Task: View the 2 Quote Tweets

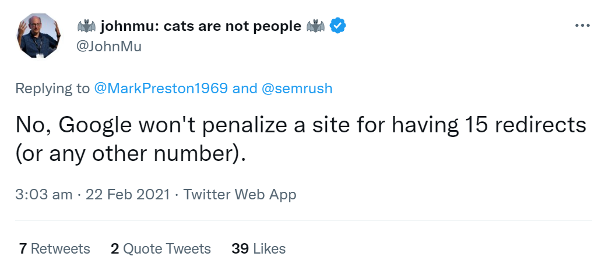Action: coord(160,249)
